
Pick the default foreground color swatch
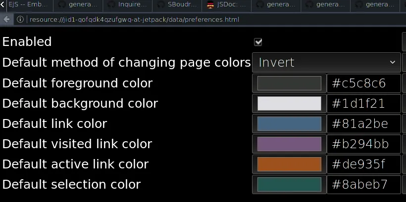coord(289,83)
